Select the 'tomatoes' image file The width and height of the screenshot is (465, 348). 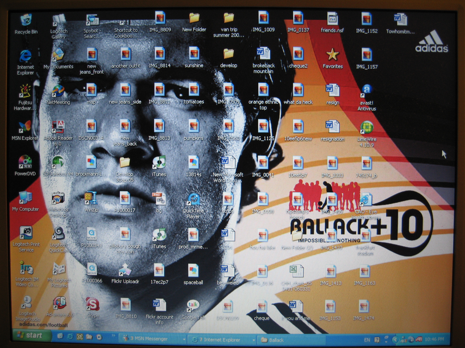coord(194,90)
